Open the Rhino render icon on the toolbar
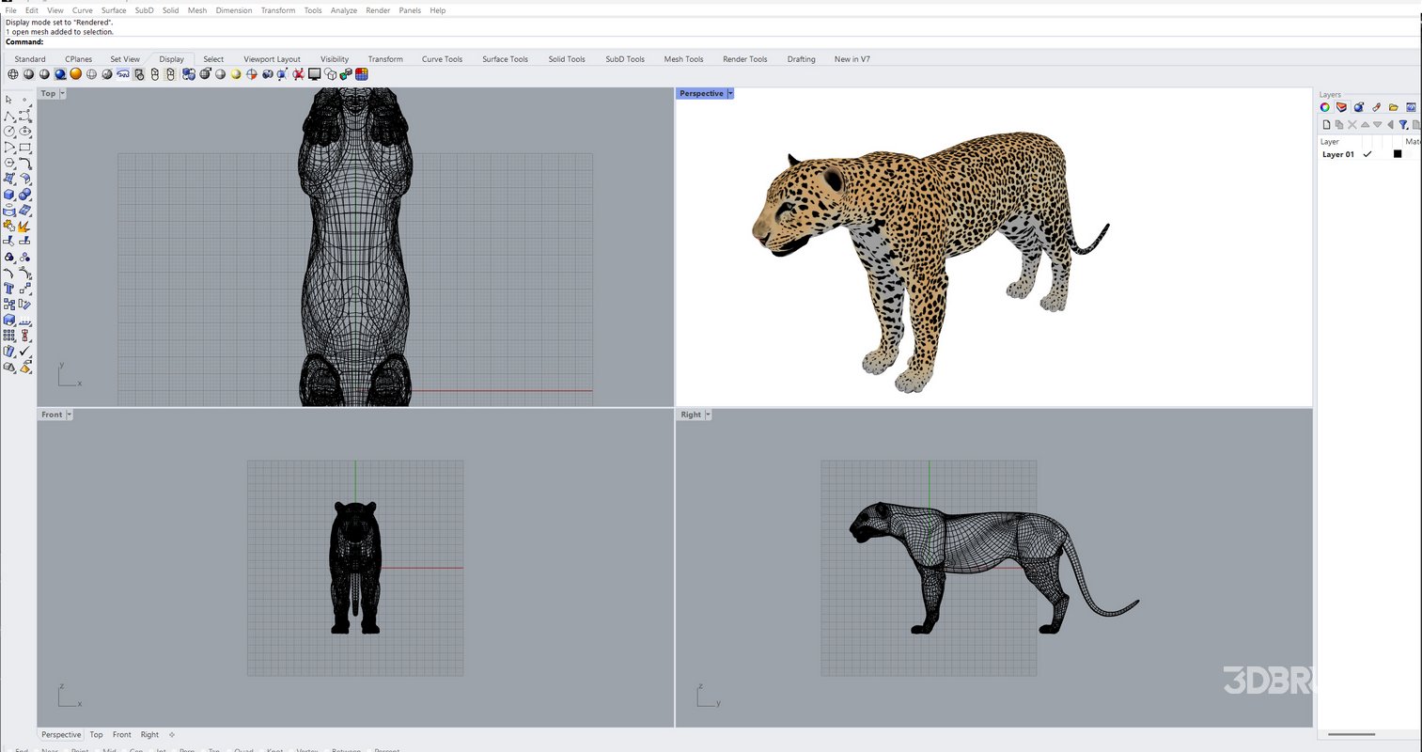Viewport: 1422px width, 752px height. (314, 74)
